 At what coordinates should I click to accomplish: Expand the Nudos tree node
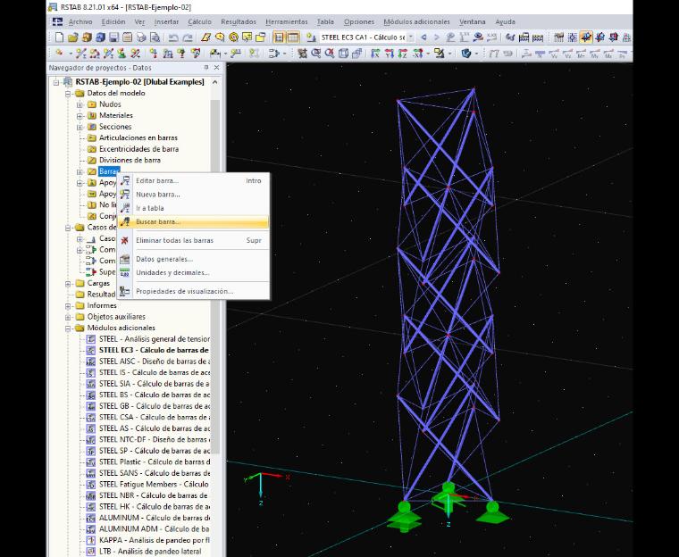tap(80, 104)
